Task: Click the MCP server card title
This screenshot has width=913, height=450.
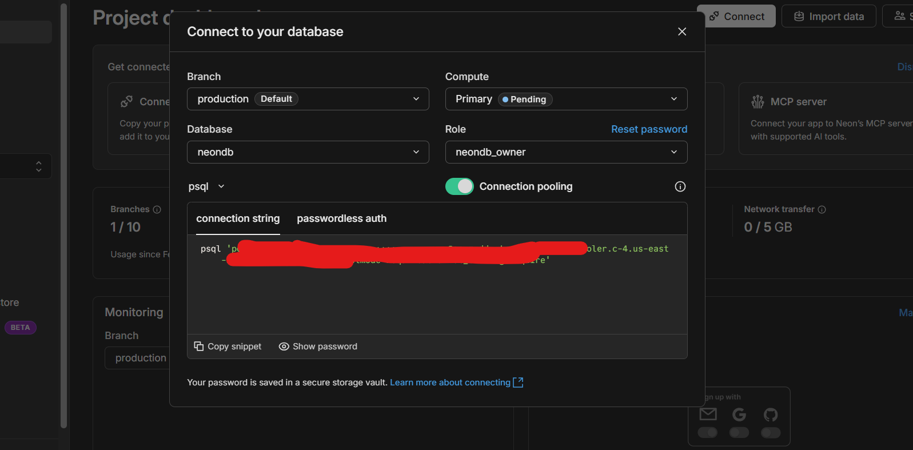Action: click(798, 102)
